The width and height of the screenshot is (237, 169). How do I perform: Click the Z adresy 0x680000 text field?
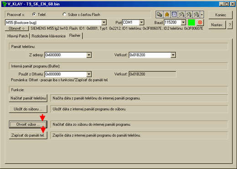point(66,55)
